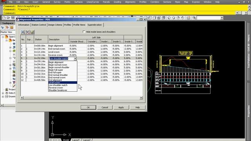Click the first icon in Superelevation tab toolbar
251x141 pixels.
click(23, 32)
